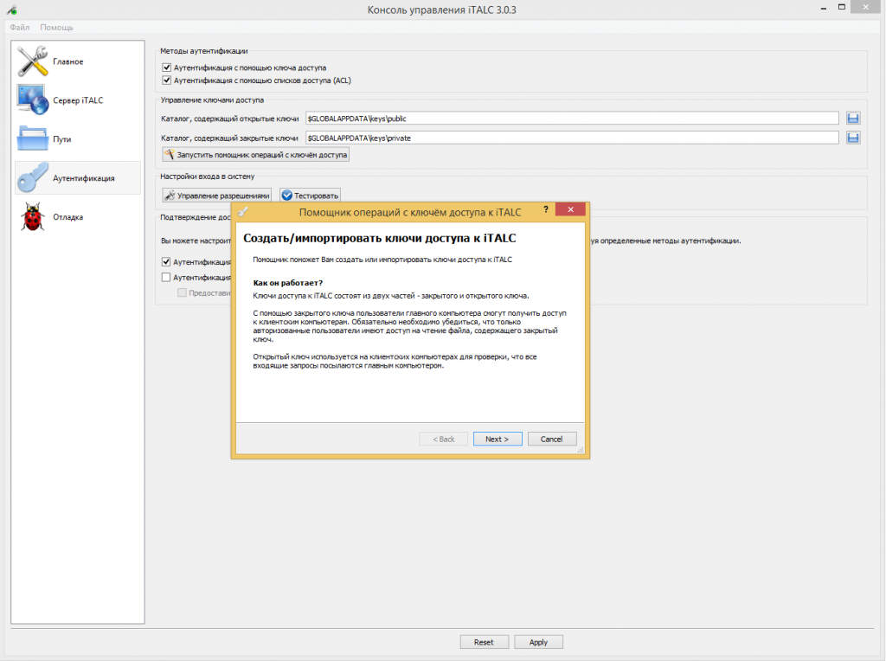The height and width of the screenshot is (661, 886).
Task: Click the 'Как он работает?' heading
Action: (287, 282)
